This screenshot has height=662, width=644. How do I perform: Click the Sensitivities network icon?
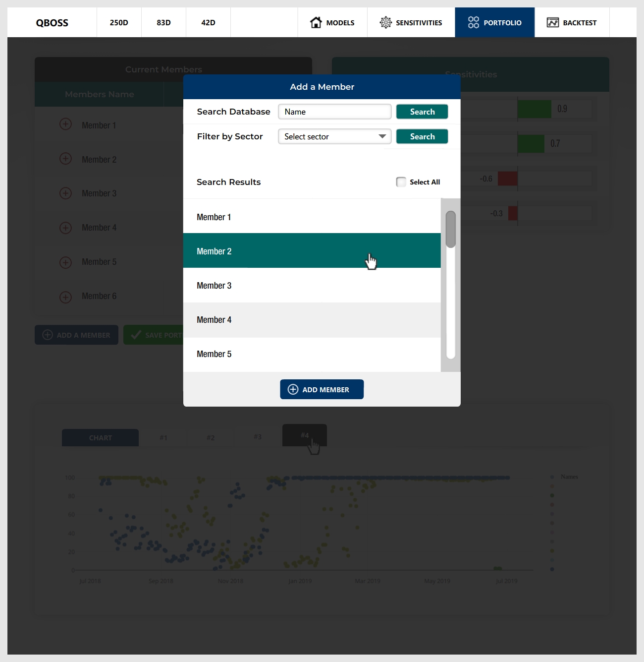click(x=385, y=22)
